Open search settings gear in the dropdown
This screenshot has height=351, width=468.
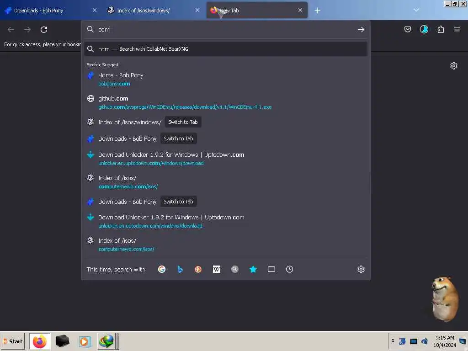pos(361,269)
